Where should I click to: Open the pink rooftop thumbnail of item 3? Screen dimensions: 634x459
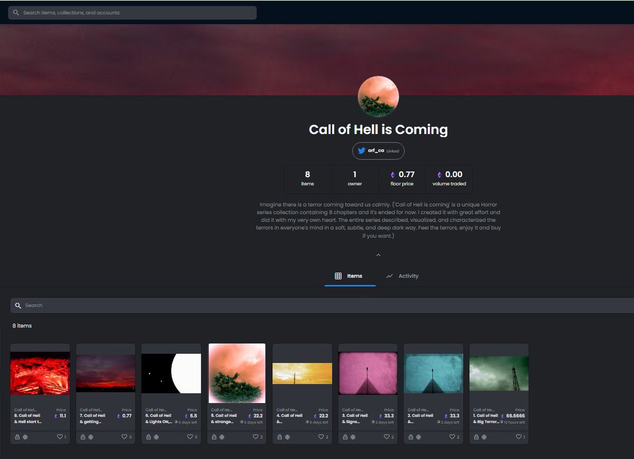[368, 374]
